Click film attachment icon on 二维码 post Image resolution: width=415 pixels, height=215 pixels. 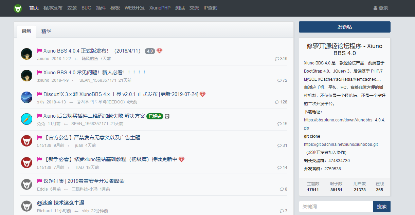point(167,116)
